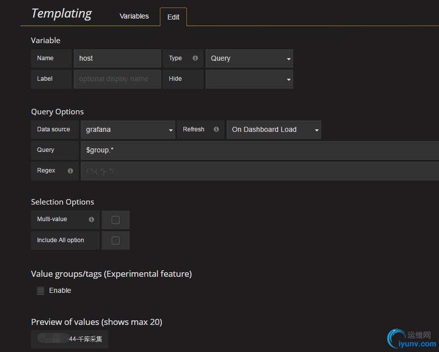
Task: Click the Name field containing host
Action: tap(117, 58)
